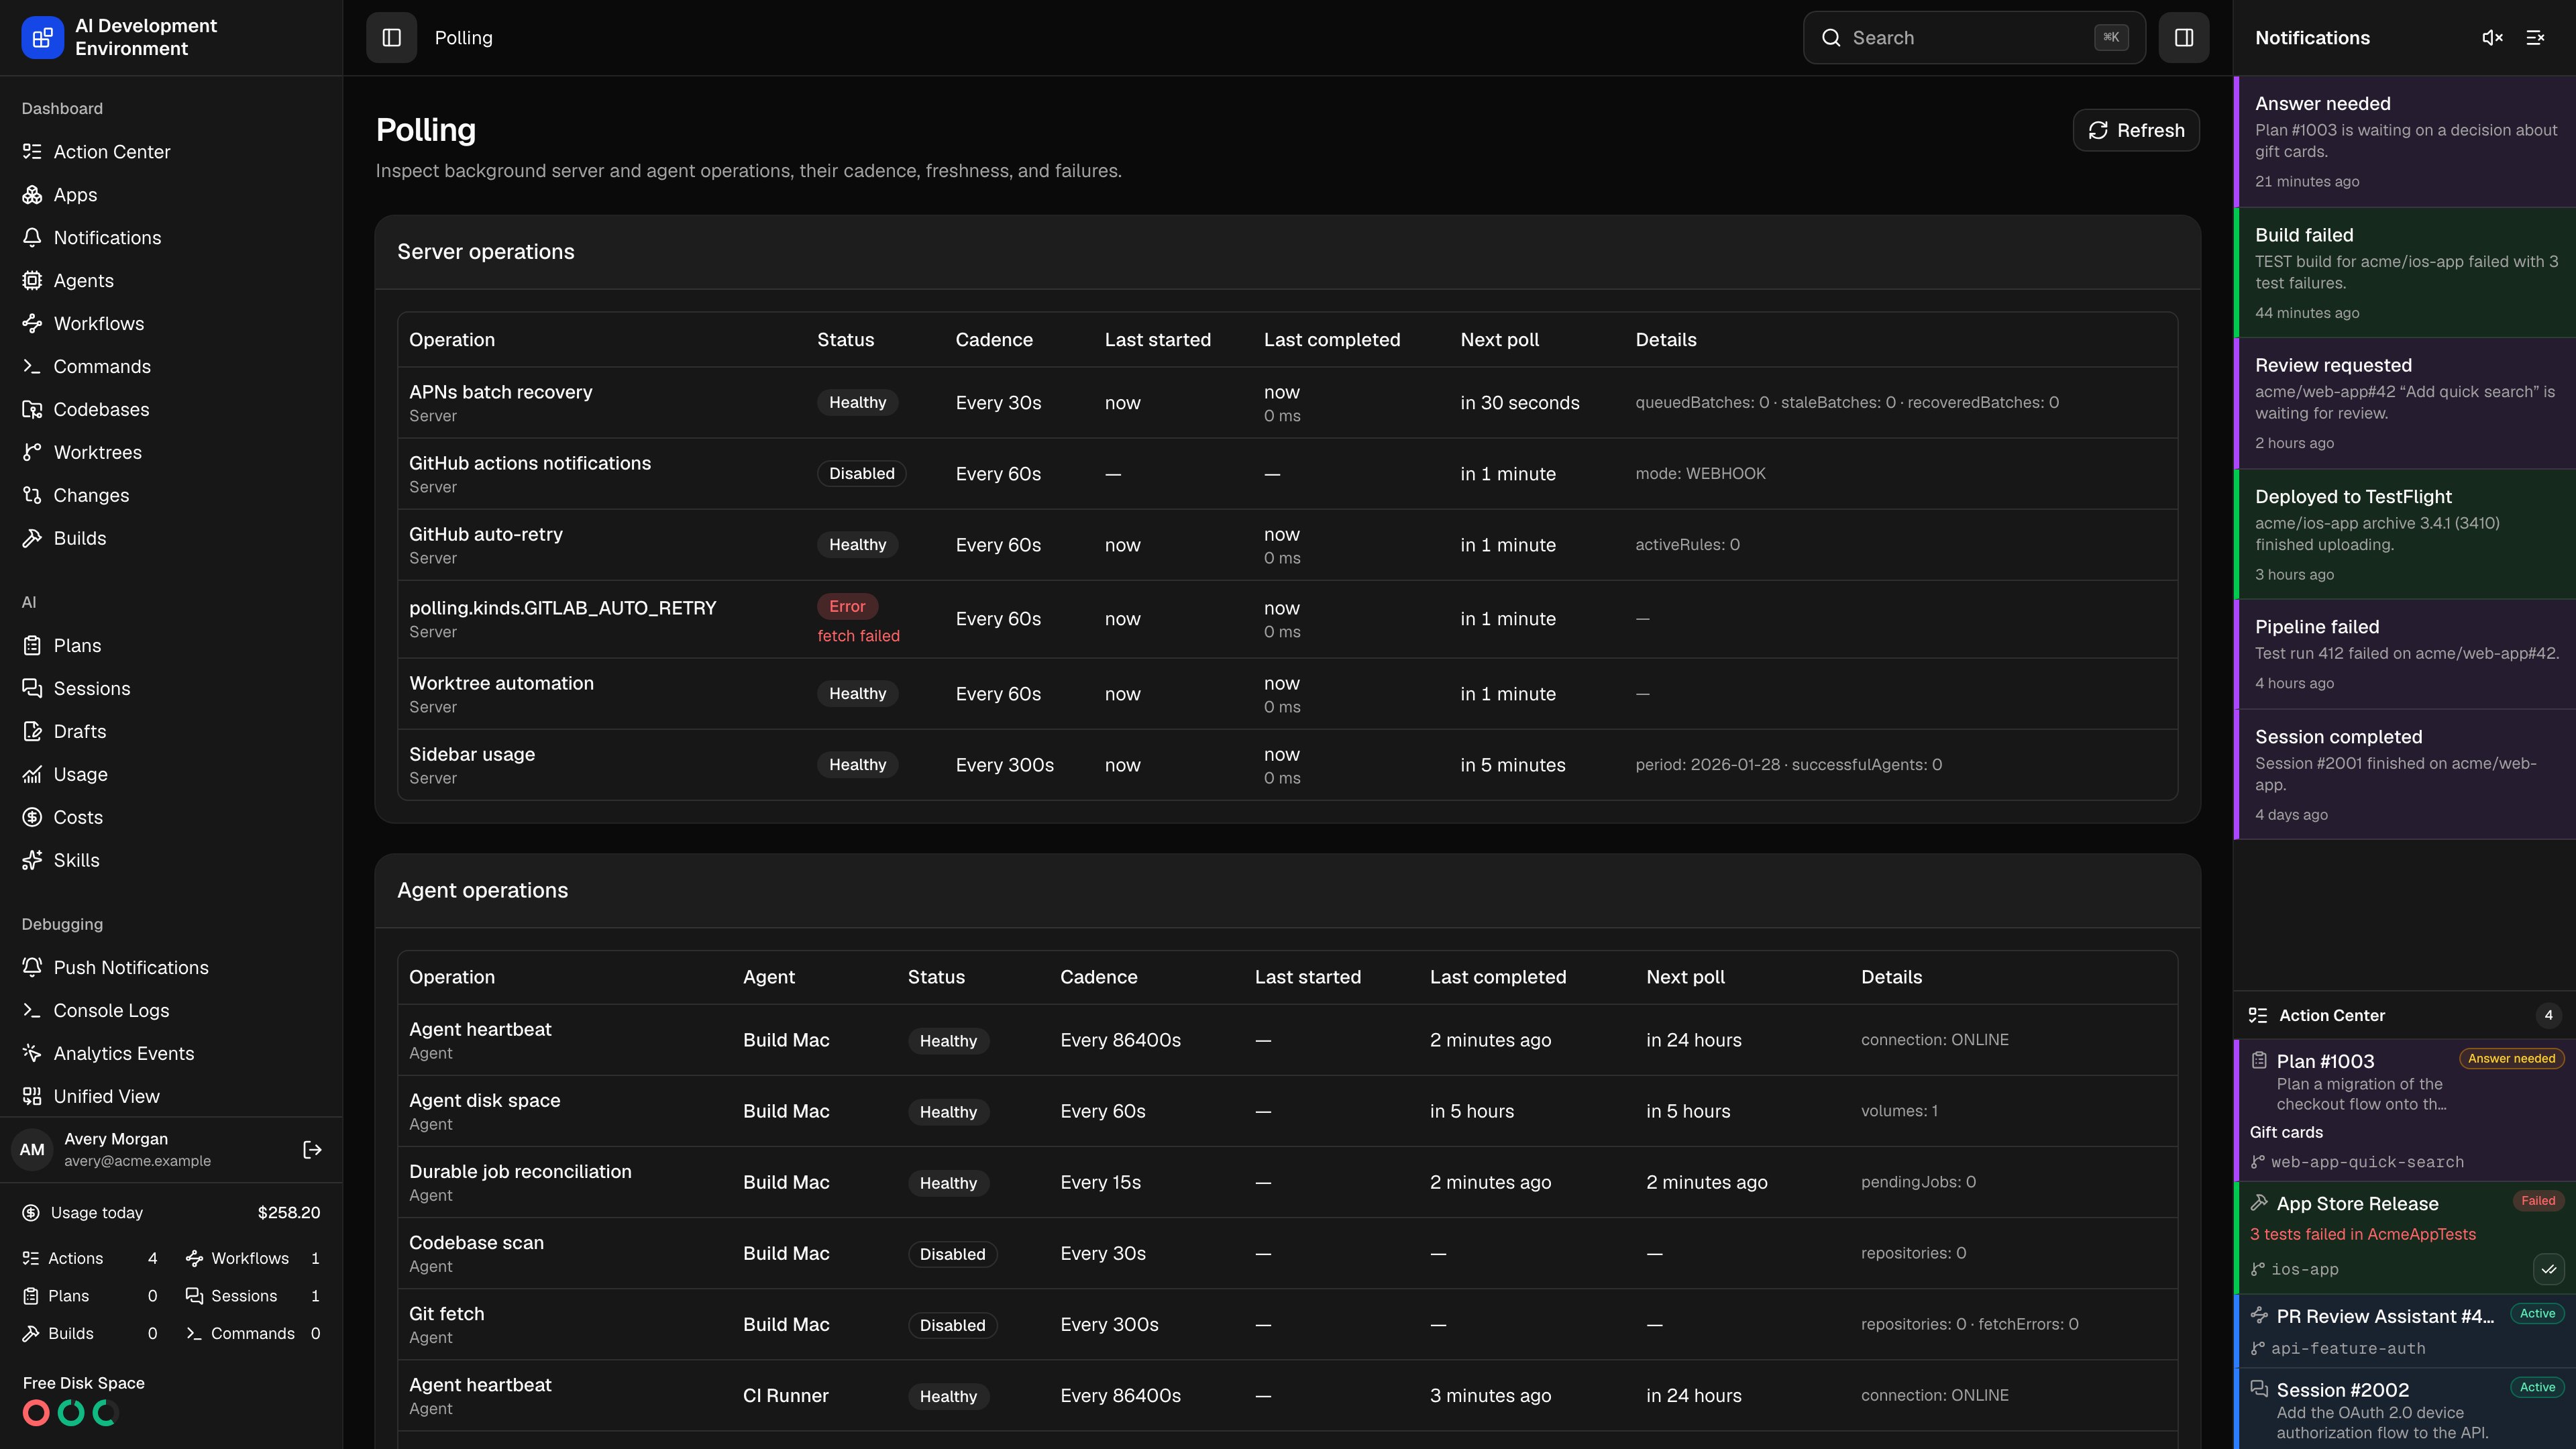Click the Error status badge for GITLAB_AUTO_RETRY

[847, 606]
